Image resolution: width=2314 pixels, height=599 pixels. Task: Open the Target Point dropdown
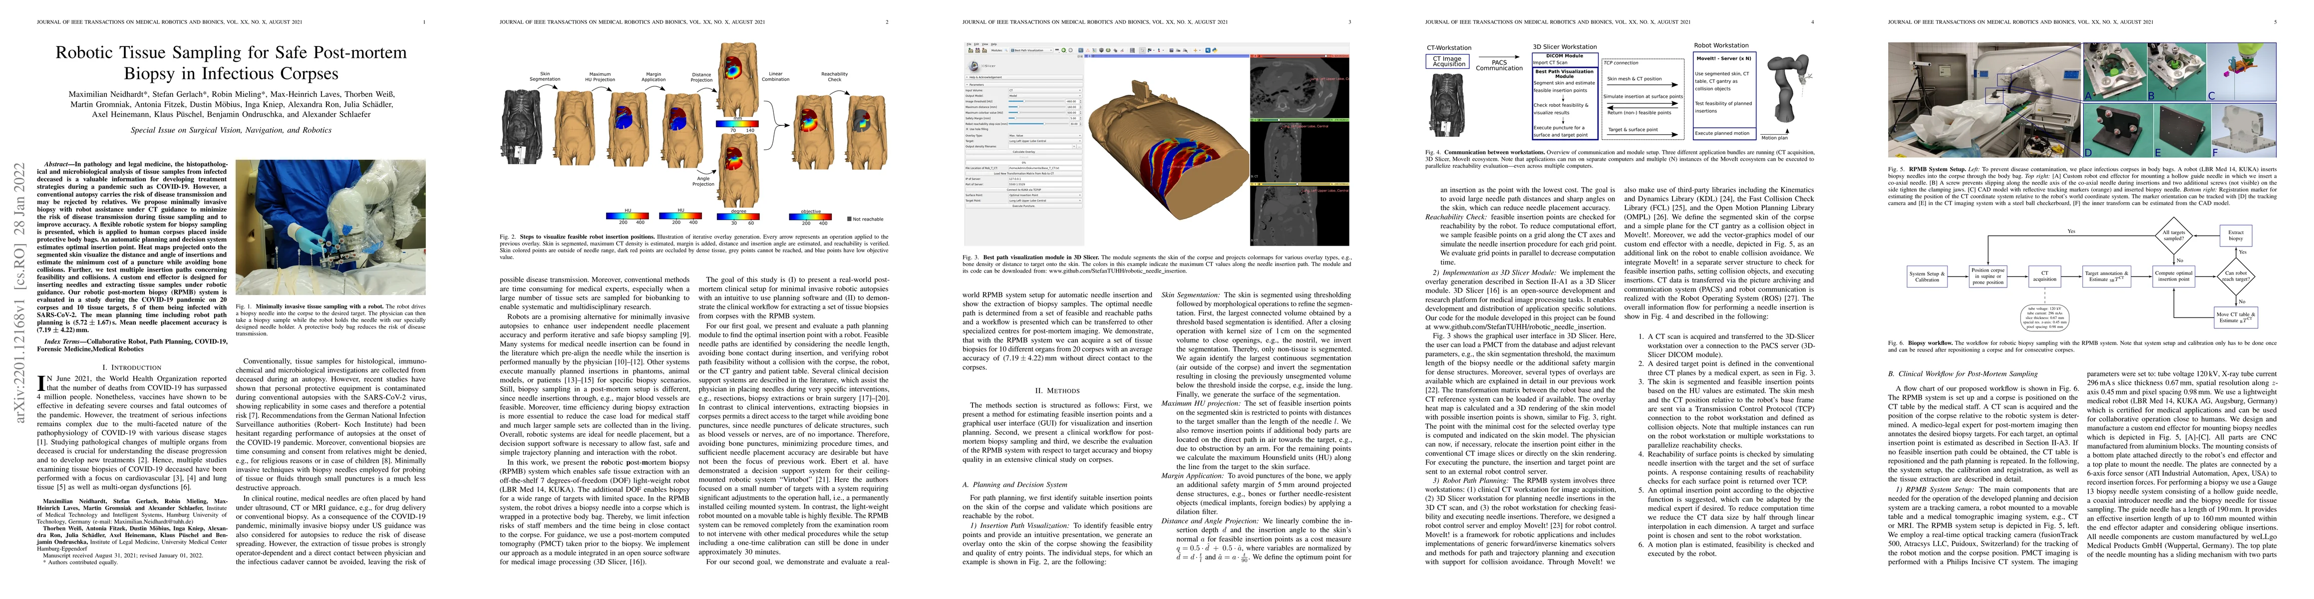click(1045, 201)
